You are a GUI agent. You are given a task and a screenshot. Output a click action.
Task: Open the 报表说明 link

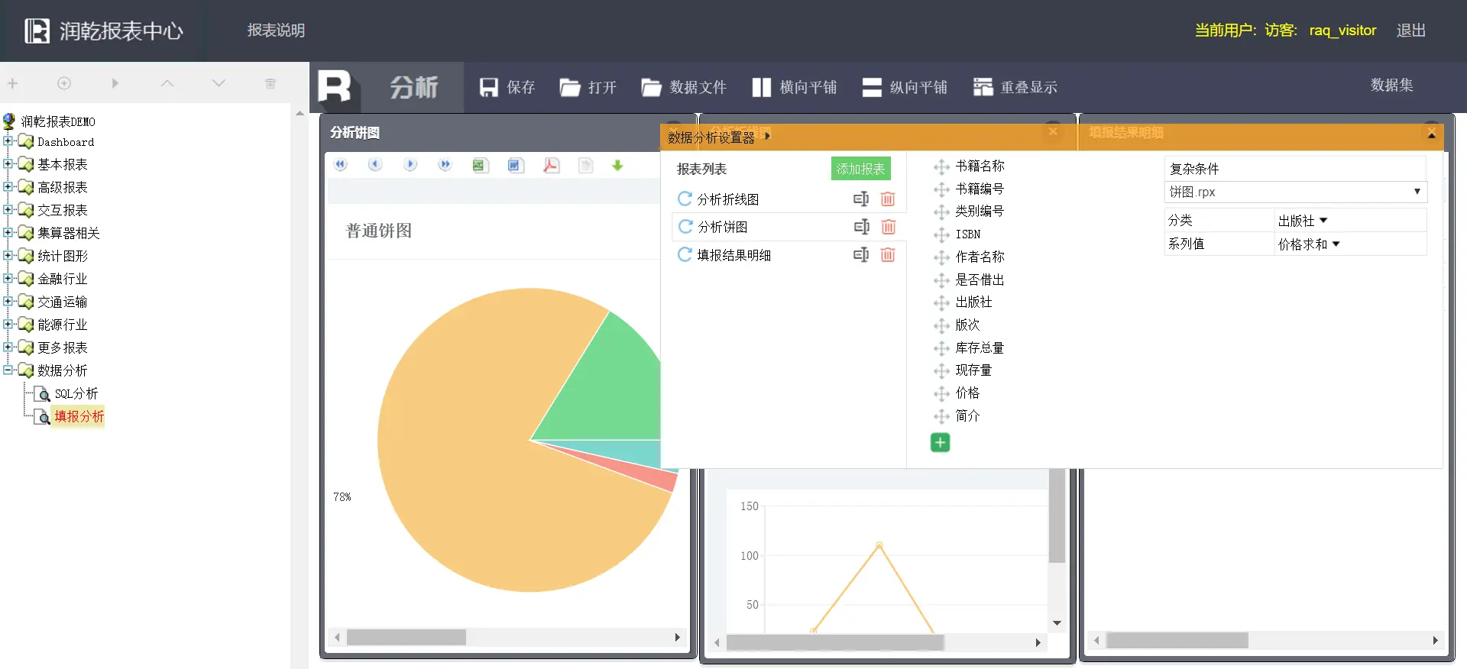point(276,31)
